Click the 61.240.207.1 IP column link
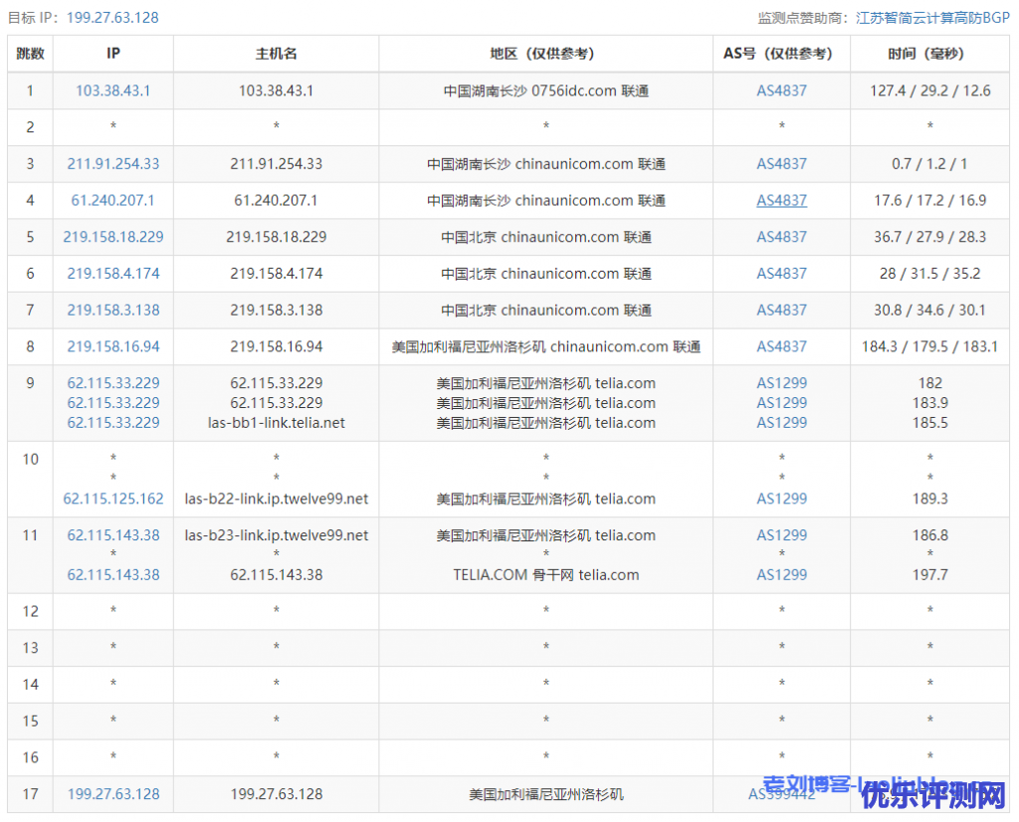The width and height of the screenshot is (1019, 822). click(x=112, y=201)
